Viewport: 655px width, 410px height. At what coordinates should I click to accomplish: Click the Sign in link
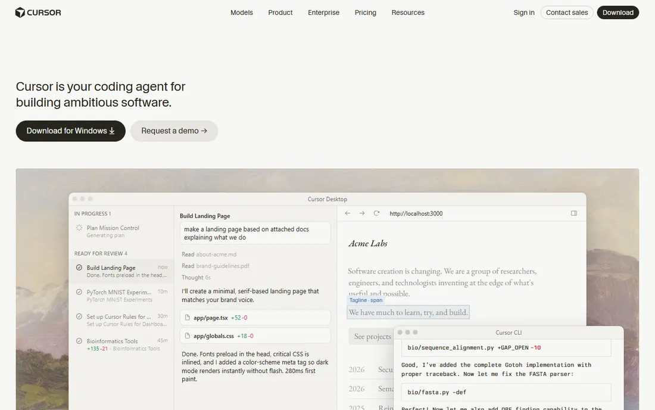[524, 13]
